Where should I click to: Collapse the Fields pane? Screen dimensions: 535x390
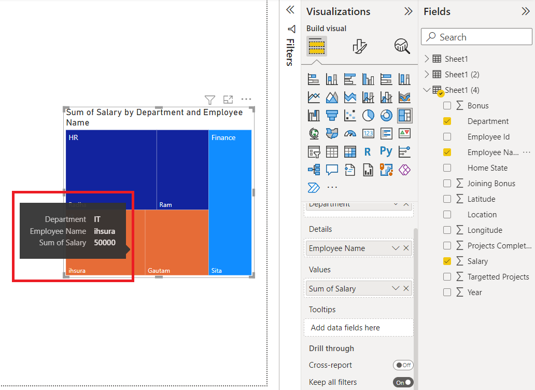tap(526, 11)
